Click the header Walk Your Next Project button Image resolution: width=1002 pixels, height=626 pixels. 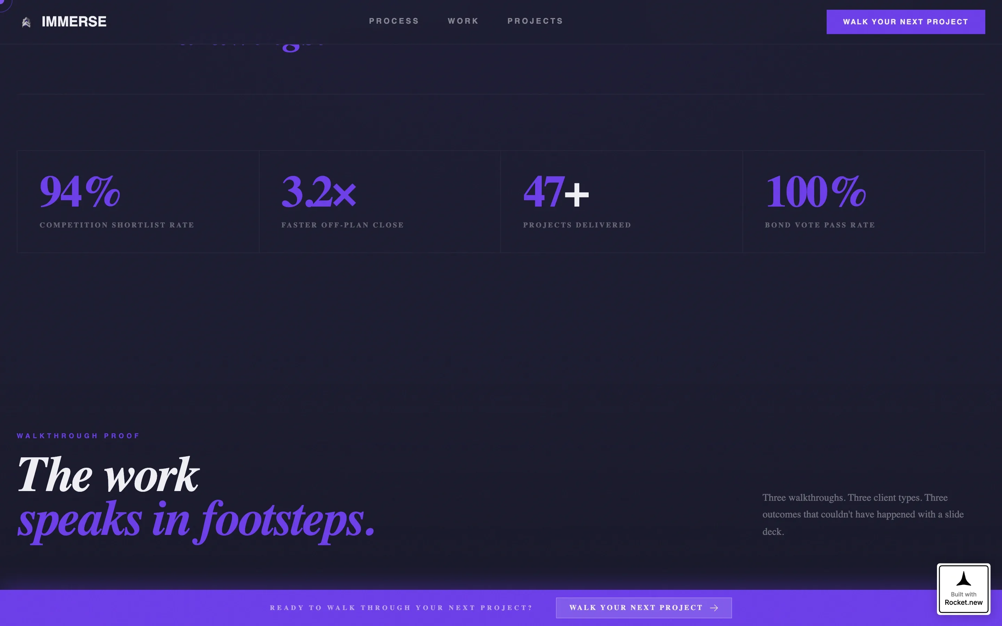906,22
